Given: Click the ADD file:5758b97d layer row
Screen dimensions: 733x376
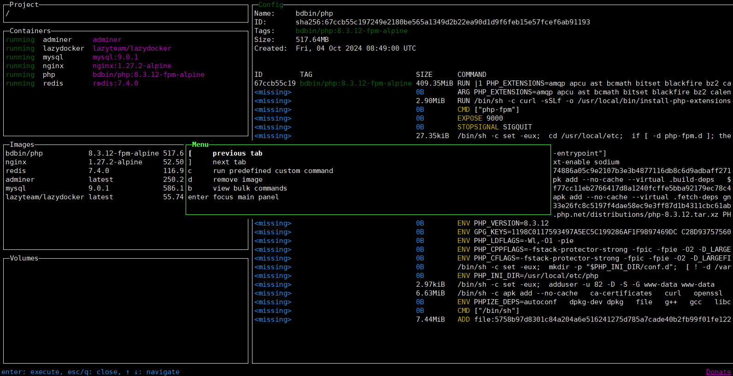Looking at the screenshot, I should [493, 319].
